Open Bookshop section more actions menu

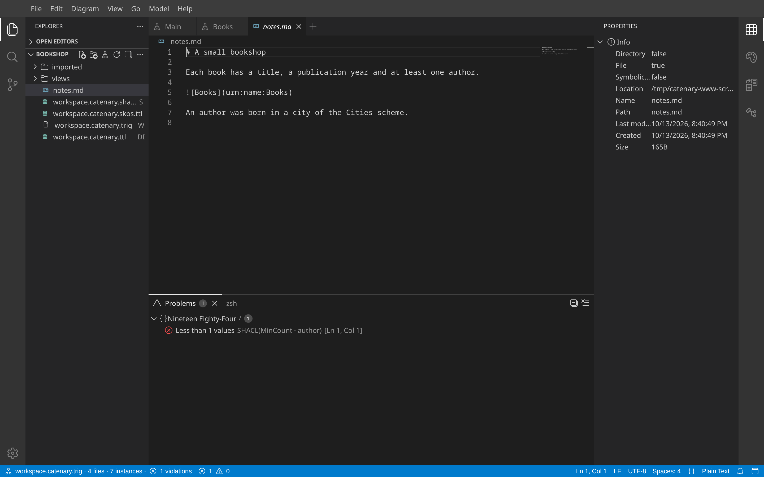(140, 55)
